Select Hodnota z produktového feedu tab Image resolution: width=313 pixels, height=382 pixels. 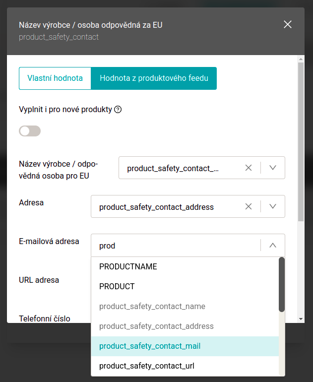point(154,78)
